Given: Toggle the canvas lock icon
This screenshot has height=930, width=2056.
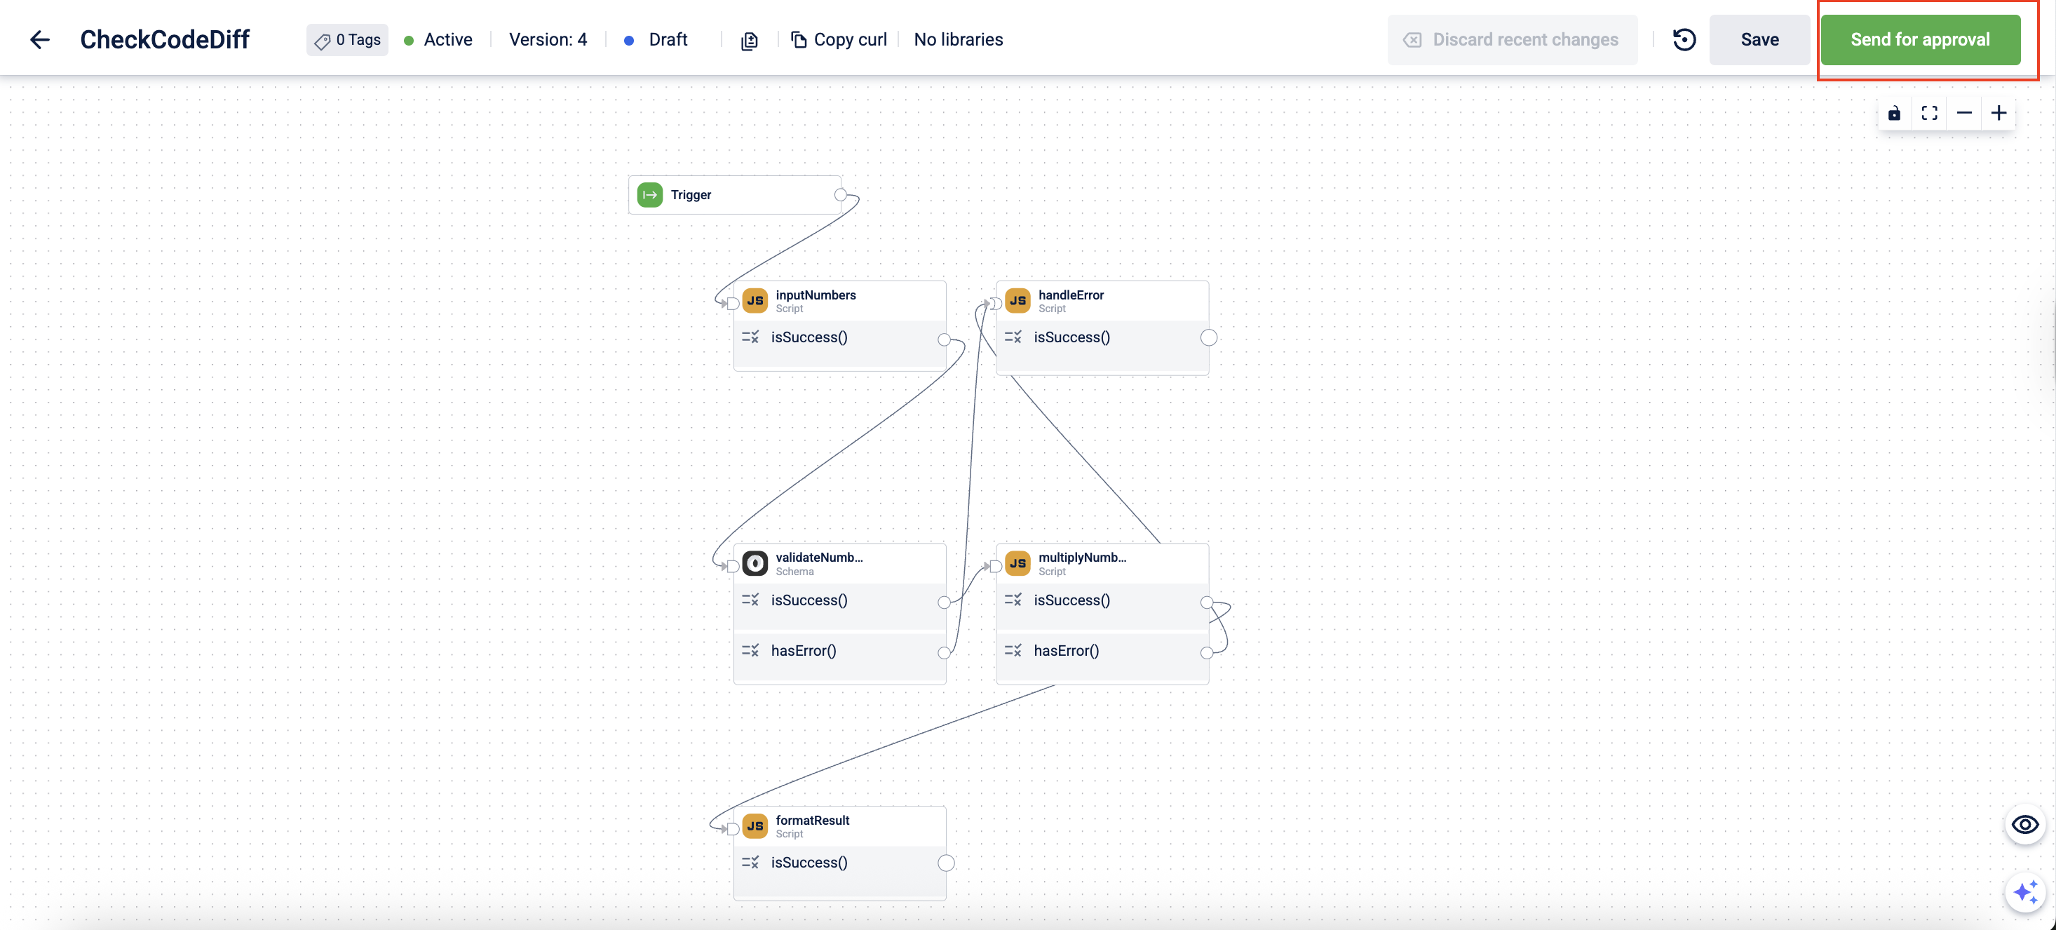Looking at the screenshot, I should click(1894, 114).
